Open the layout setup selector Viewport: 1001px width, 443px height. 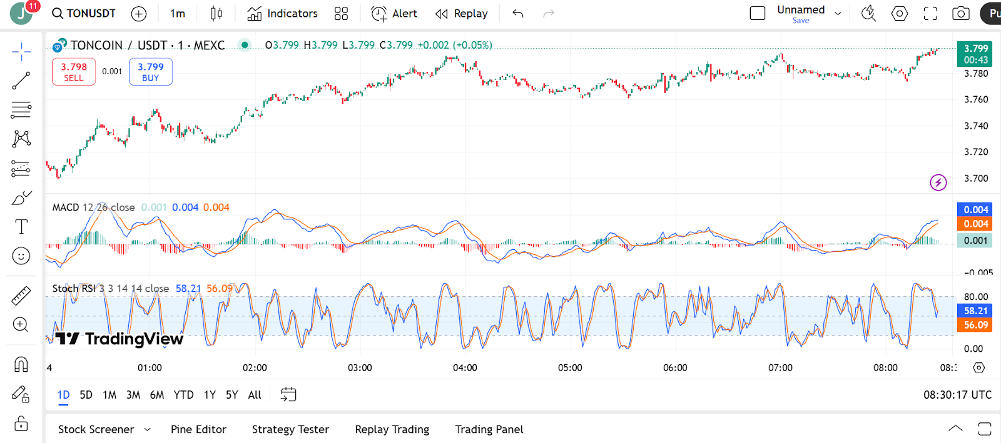coord(758,13)
